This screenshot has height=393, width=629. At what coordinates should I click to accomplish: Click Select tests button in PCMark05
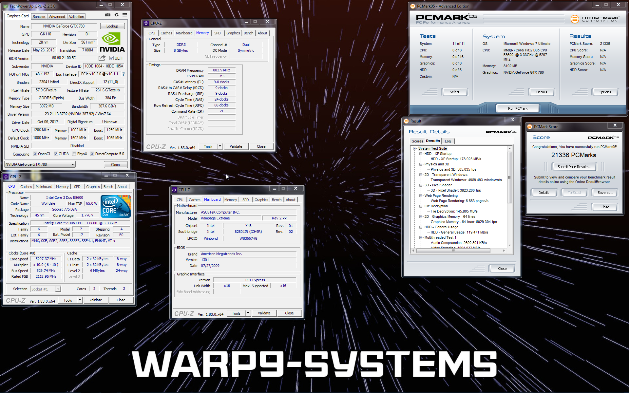(456, 92)
